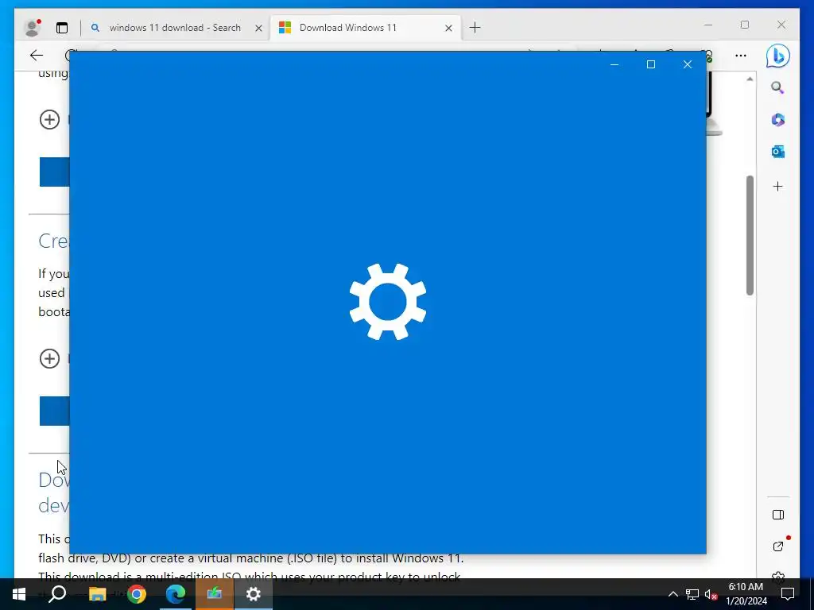The image size is (814, 610).
Task: Click the Edge page vertical scrollbar thumb
Action: (x=750, y=235)
